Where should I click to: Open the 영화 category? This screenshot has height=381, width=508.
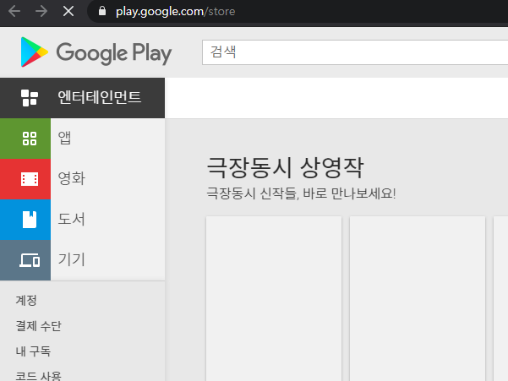72,178
